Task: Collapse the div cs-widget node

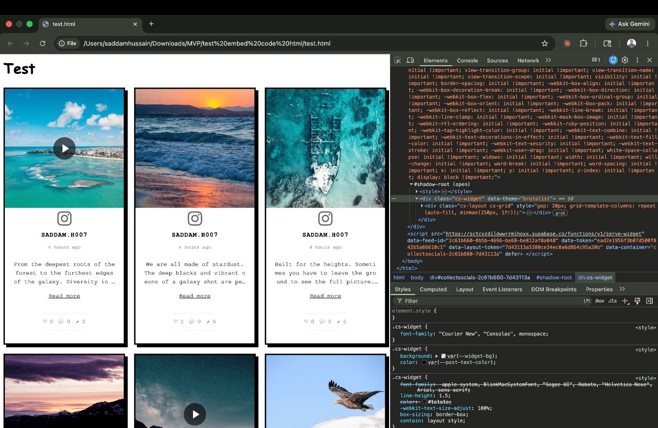Action: (417, 199)
